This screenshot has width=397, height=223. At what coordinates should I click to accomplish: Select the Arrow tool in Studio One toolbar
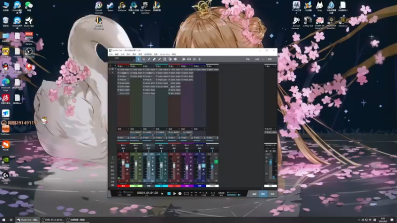(x=138, y=59)
